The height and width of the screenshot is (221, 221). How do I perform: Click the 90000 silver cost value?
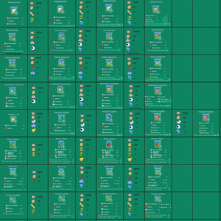click(137, 169)
